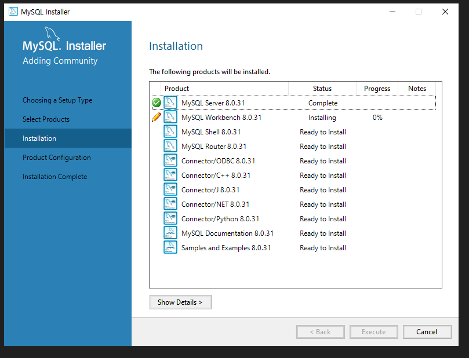Go to the Installation Complete step
Screen dimensions: 469x358
pos(55,177)
